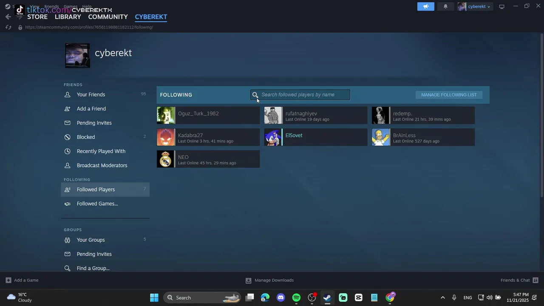Open the Help menu
The width and height of the screenshot is (544, 306).
(x=87, y=6)
